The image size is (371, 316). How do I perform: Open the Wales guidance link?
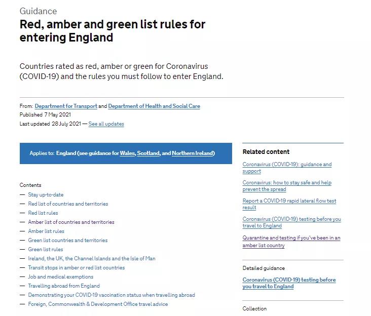127,153
